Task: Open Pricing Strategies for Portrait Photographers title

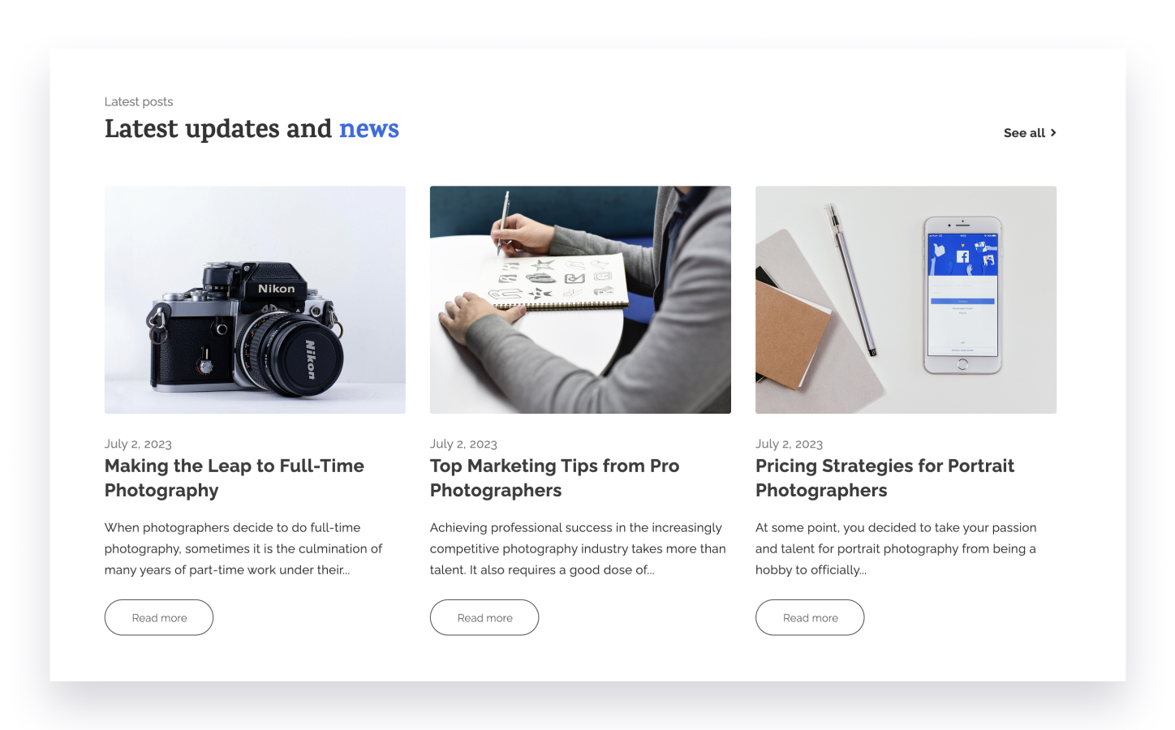Action: coord(884,478)
